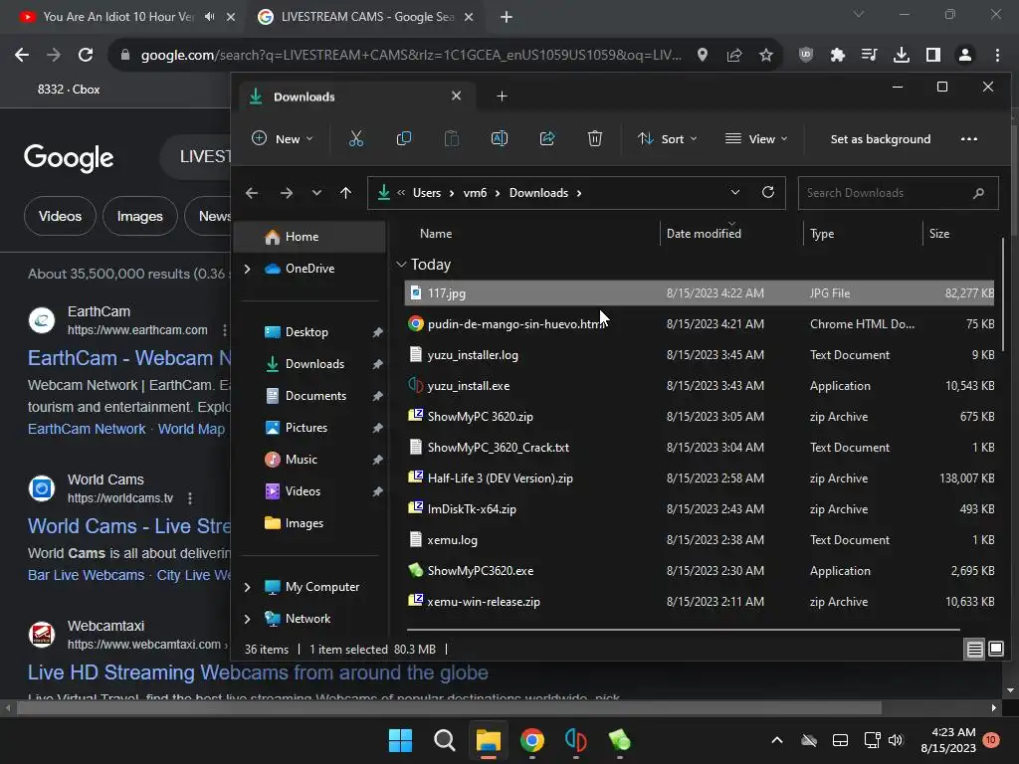The image size is (1019, 764).
Task: Select the Images search filter
Action: [139, 216]
